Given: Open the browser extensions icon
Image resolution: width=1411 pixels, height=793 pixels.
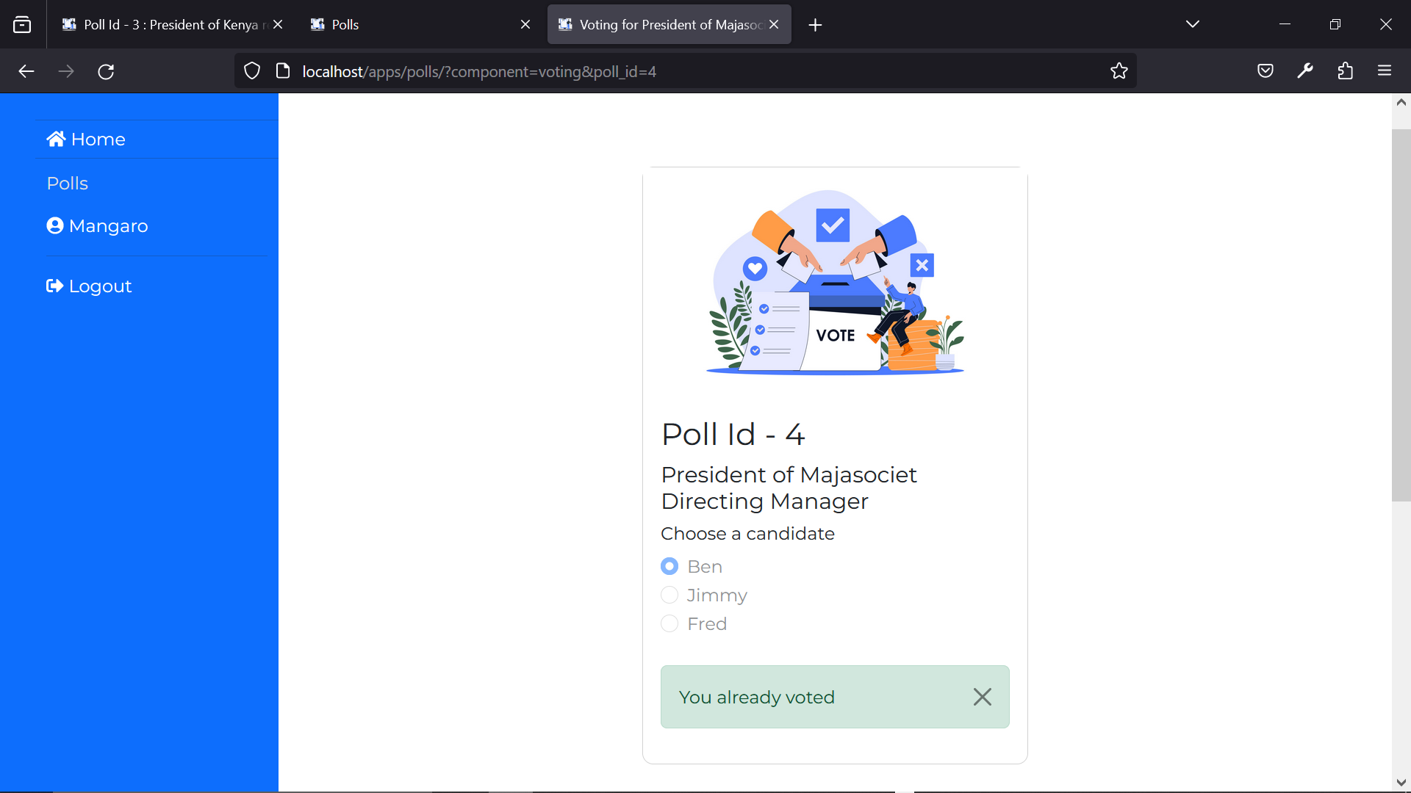Looking at the screenshot, I should pos(1346,70).
